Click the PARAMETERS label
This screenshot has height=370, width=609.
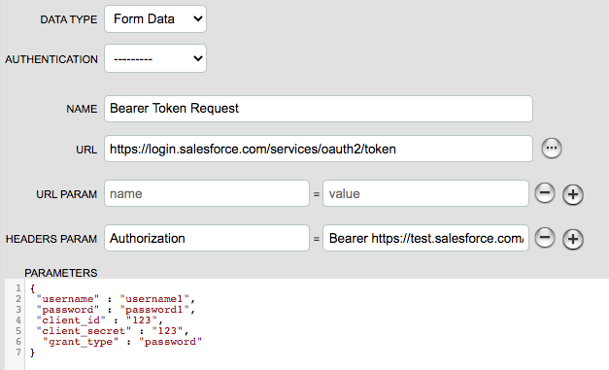(61, 273)
